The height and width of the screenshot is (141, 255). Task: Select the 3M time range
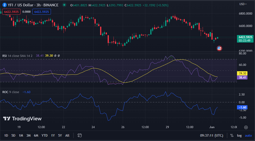coord(28,135)
